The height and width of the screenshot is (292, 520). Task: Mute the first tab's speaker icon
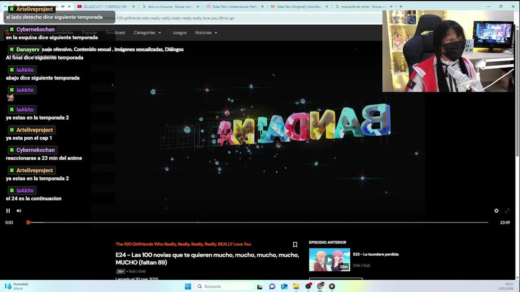[x=63, y=6]
